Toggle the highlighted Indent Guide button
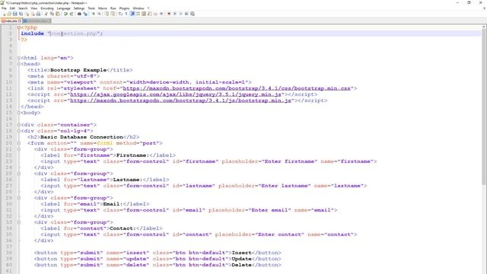 click(132, 14)
